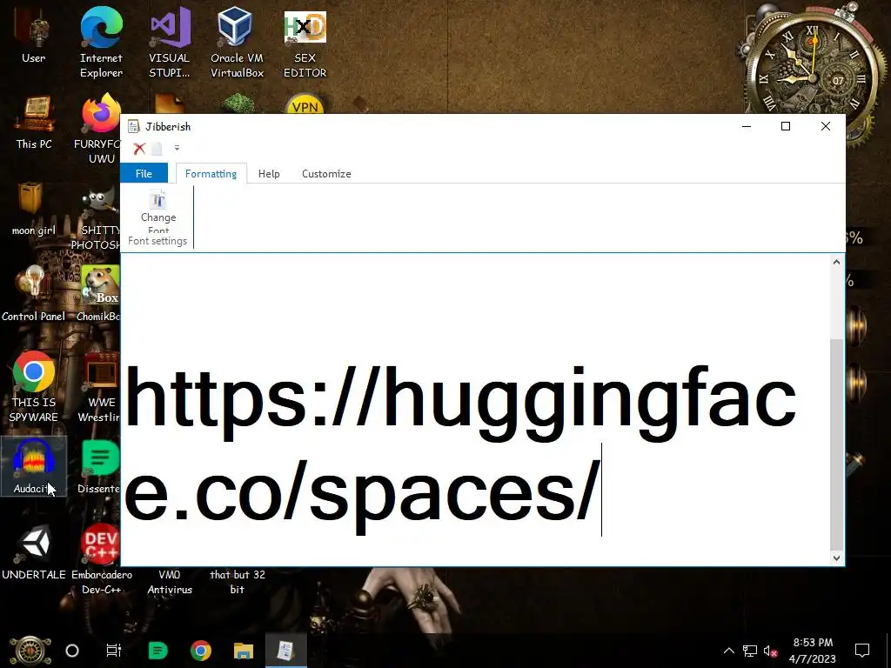
Task: Switch to the Formatting tab
Action: [211, 173]
